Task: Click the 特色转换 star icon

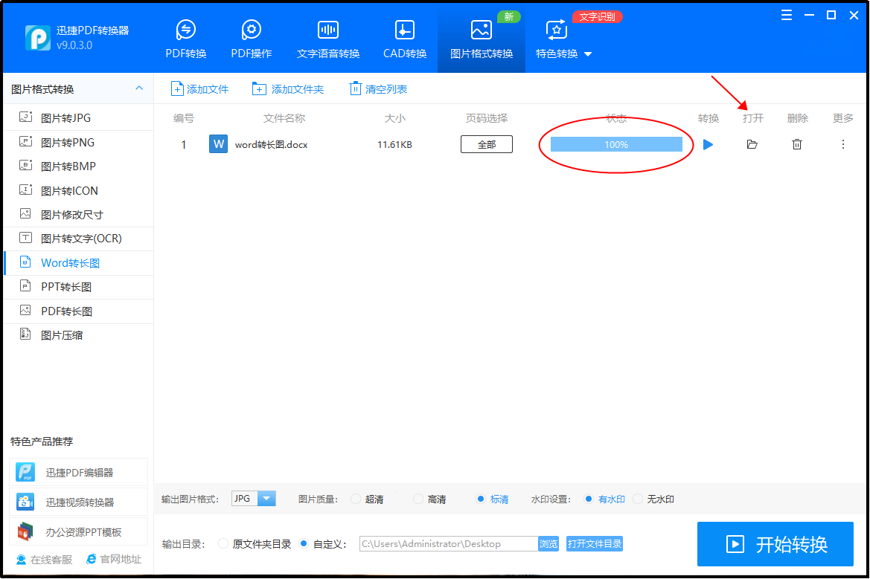Action: point(556,30)
